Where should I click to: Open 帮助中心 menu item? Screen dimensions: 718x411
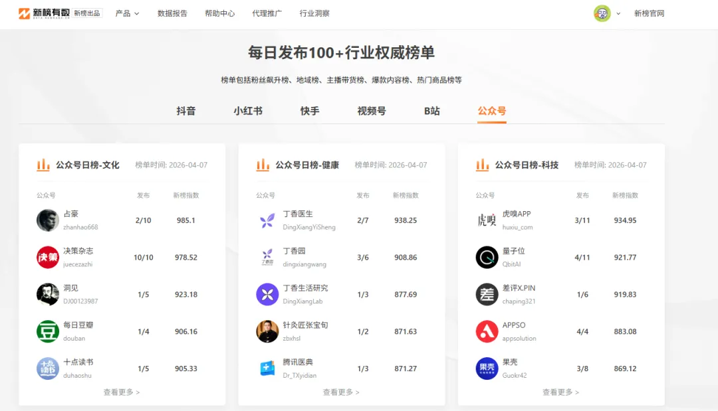[x=220, y=13]
